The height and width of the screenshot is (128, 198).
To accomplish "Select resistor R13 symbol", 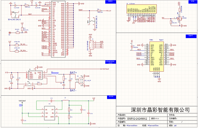I will tap(69, 117).
